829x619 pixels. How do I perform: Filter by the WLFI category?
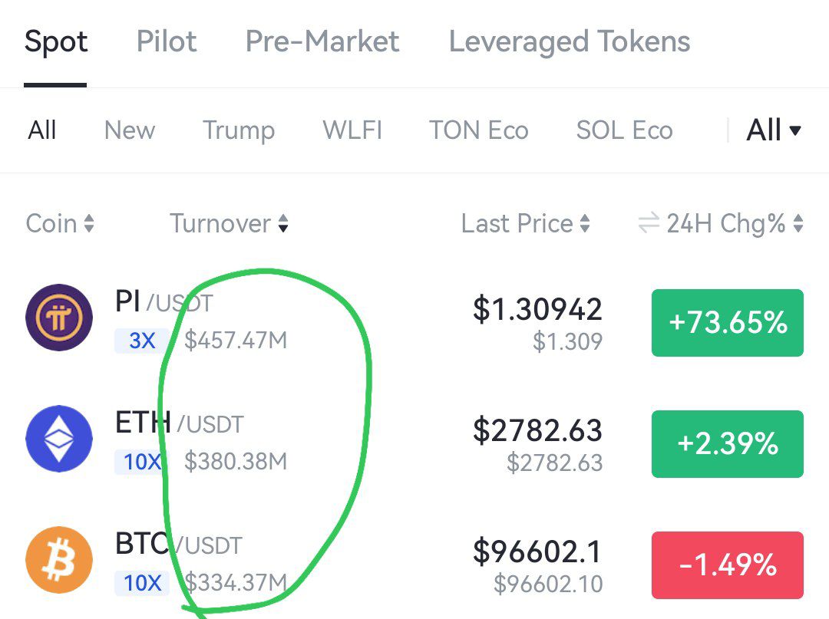click(x=352, y=130)
